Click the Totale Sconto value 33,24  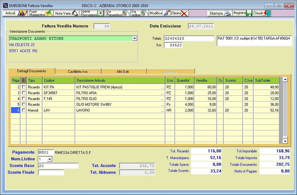pyautogui.click(x=206, y=171)
